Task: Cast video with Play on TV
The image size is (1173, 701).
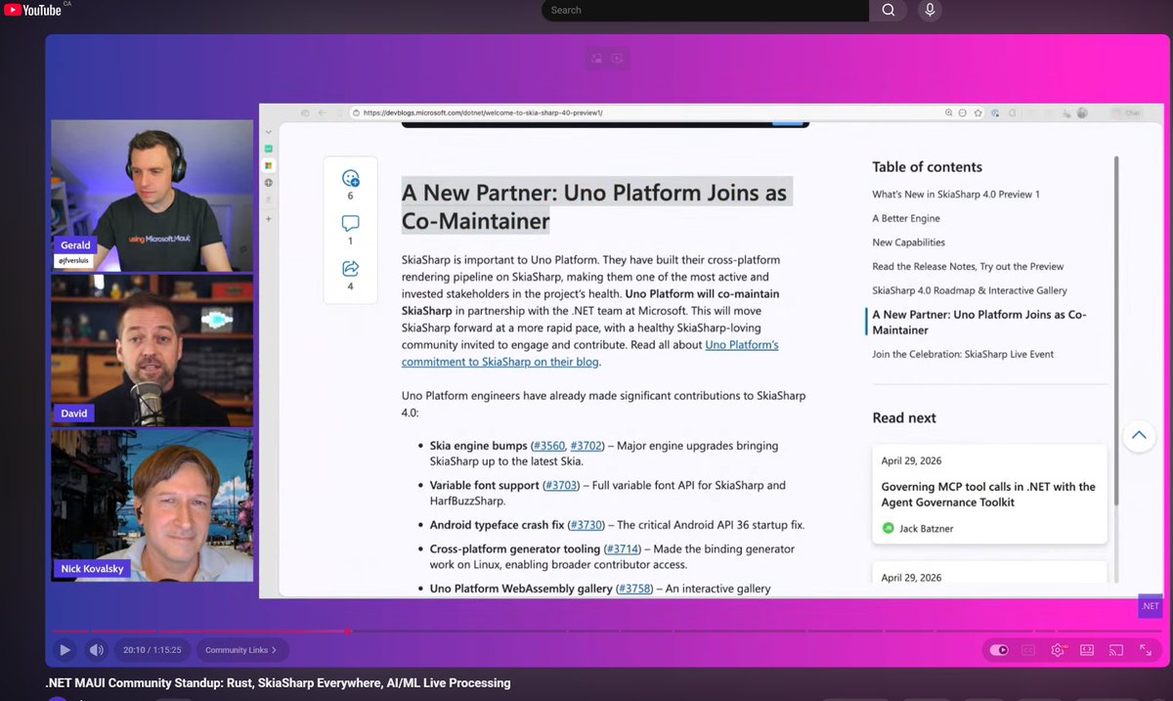Action: [x=1115, y=649]
